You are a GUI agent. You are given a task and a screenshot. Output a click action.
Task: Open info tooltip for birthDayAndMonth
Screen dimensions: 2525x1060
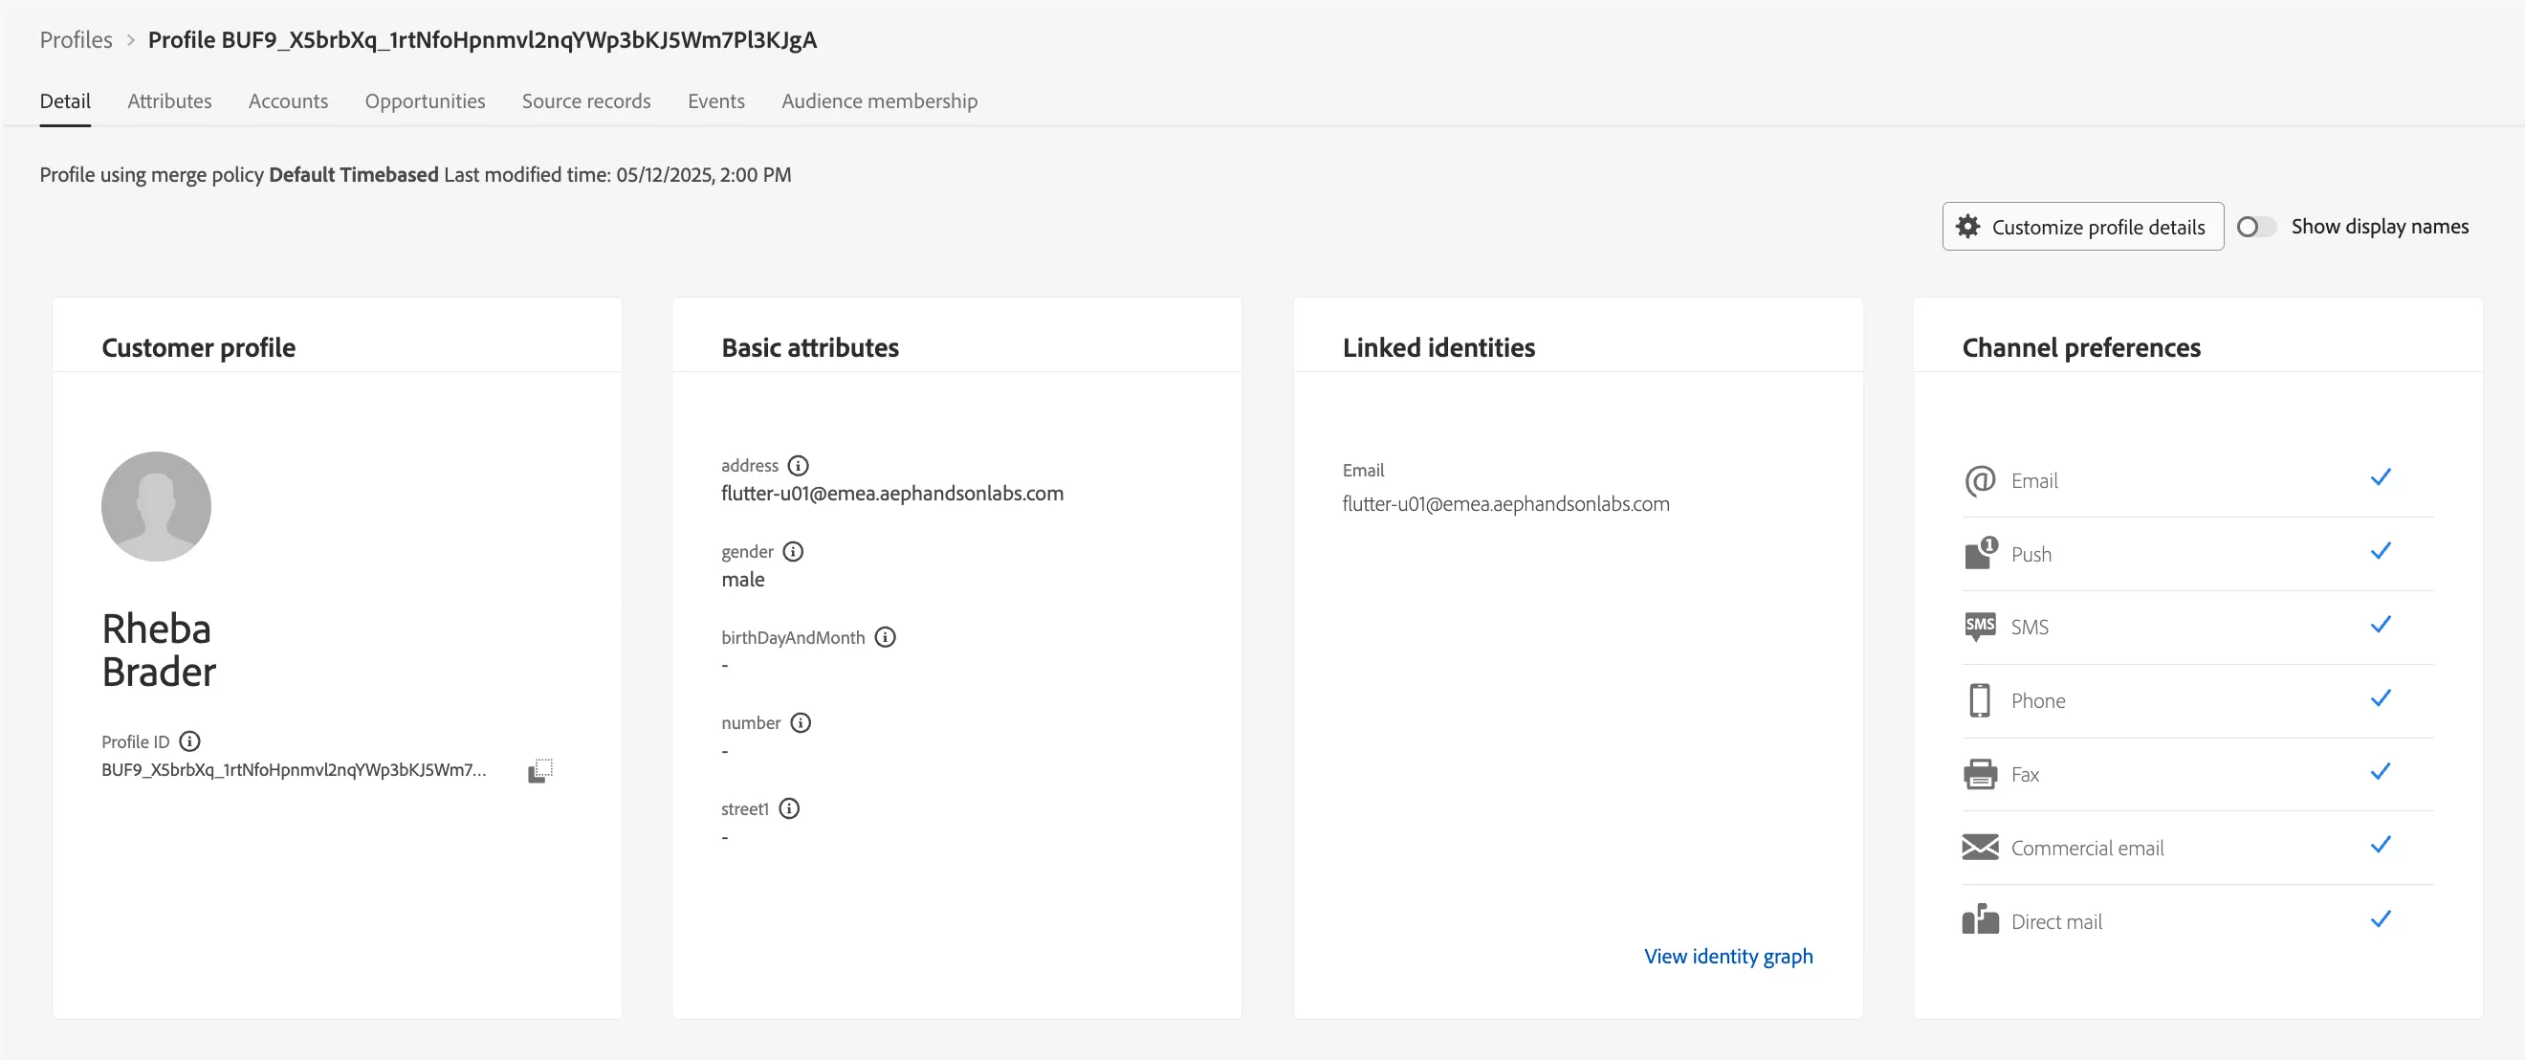885,637
